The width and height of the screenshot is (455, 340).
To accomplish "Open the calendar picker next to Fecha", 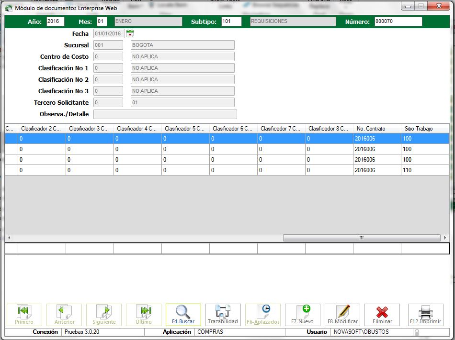I will pyautogui.click(x=130, y=33).
